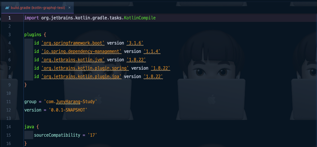
Task: Click closing brace of java block on line 16
Action: tap(25, 143)
